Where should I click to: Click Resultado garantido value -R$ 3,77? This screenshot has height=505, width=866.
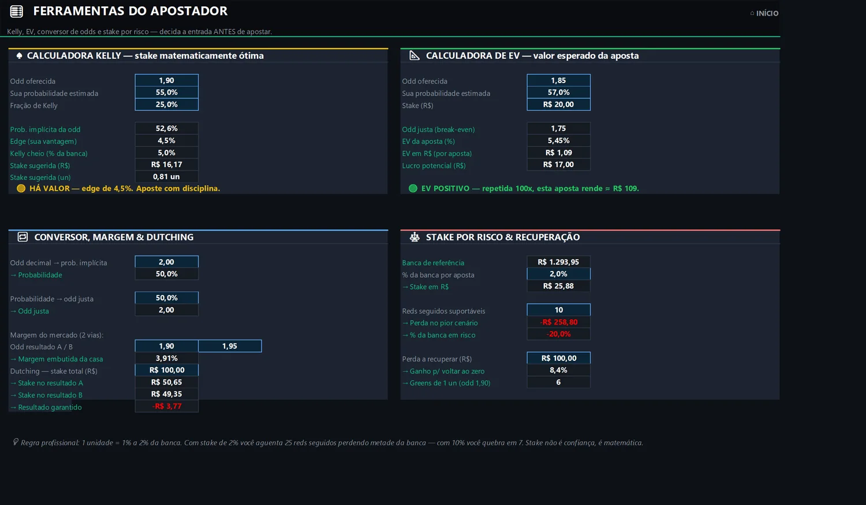pyautogui.click(x=167, y=406)
